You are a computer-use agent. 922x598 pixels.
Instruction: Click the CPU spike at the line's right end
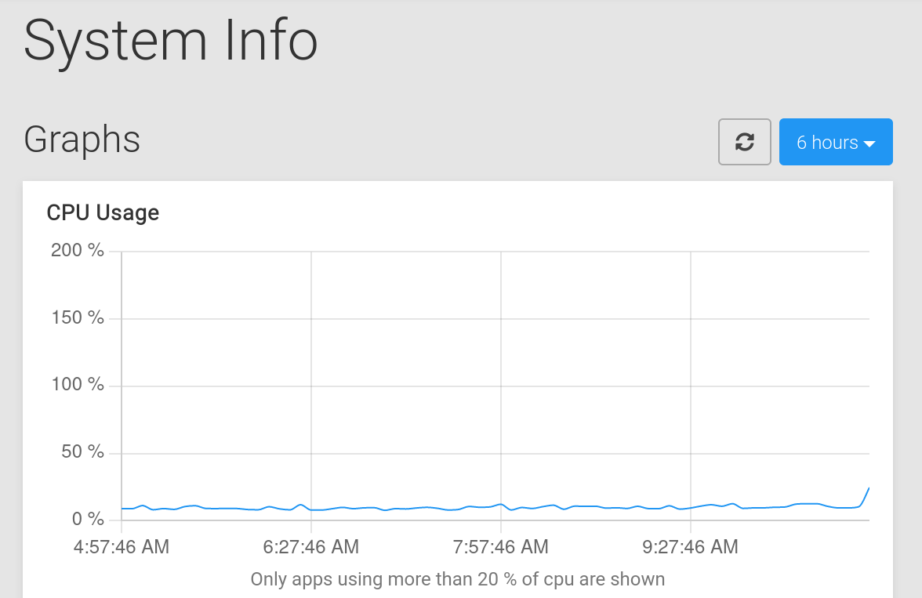coord(868,488)
